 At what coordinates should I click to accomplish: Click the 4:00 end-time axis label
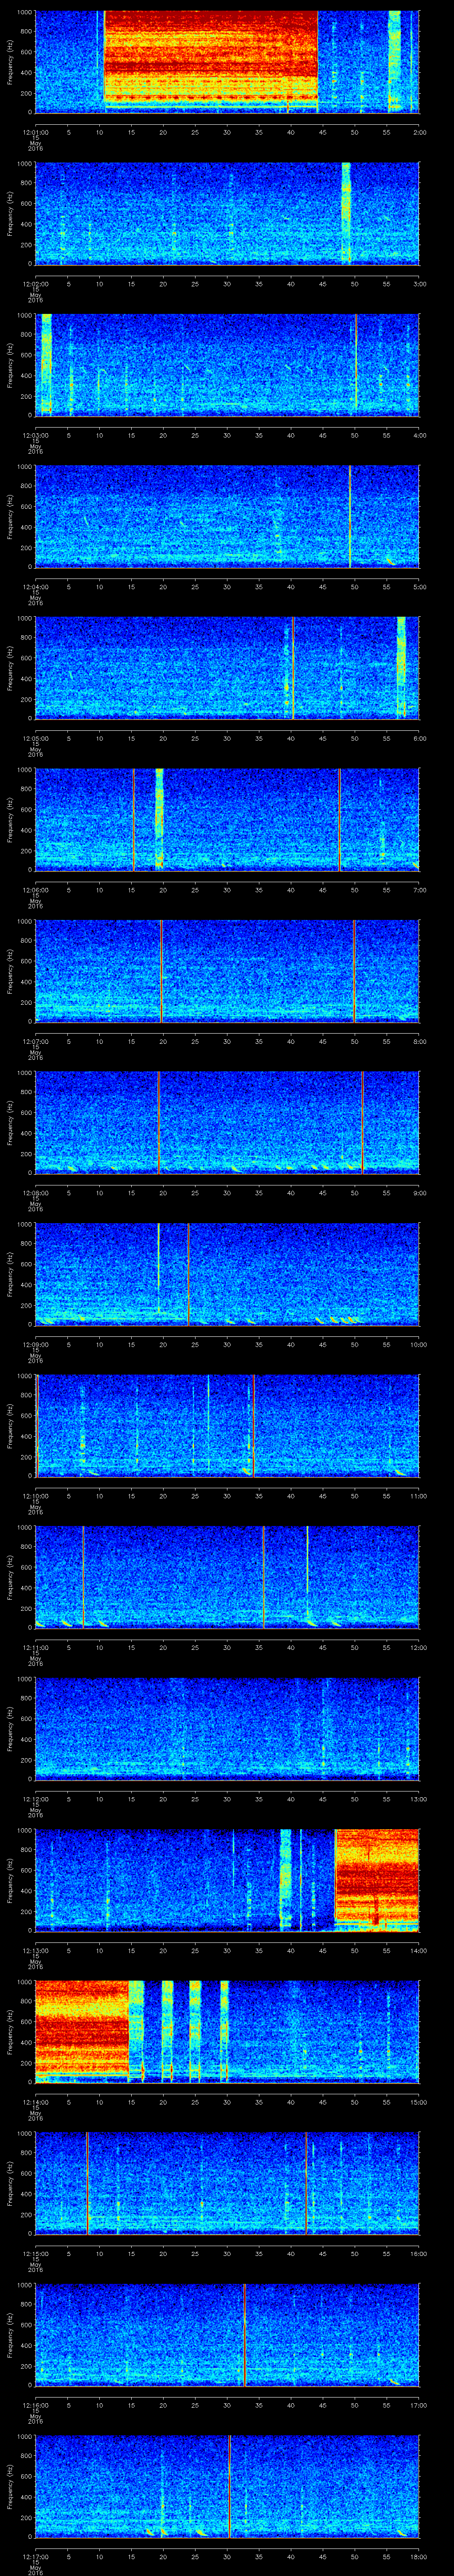419,435
